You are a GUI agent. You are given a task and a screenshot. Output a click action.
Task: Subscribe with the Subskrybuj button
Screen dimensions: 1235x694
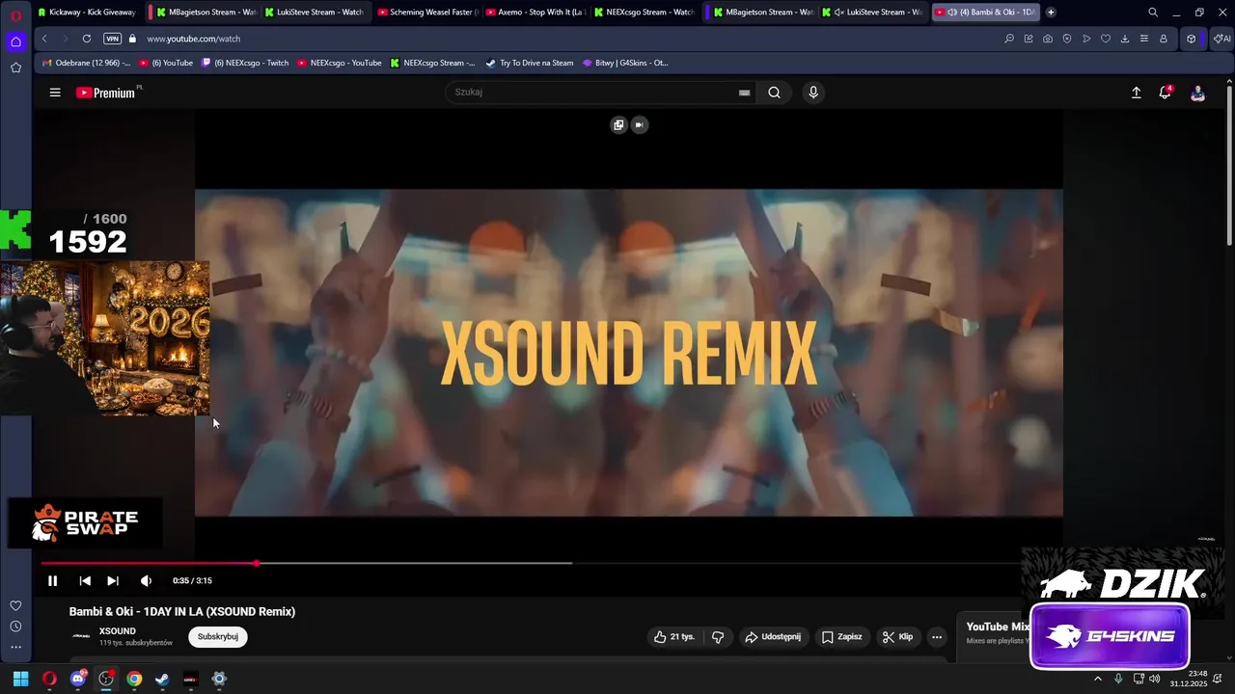point(218,636)
